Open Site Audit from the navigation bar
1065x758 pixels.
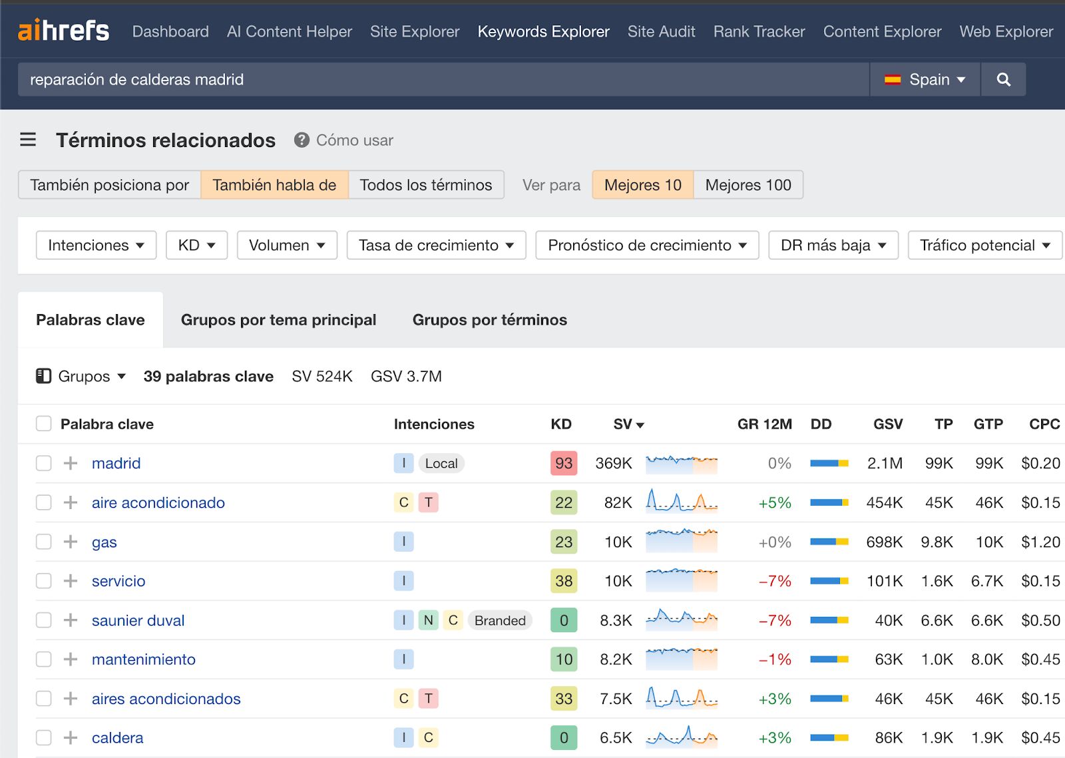click(x=661, y=31)
